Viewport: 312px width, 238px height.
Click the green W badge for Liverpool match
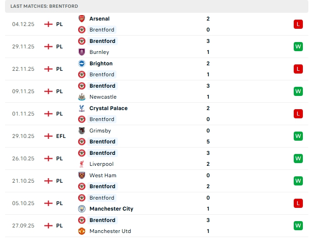298,159
